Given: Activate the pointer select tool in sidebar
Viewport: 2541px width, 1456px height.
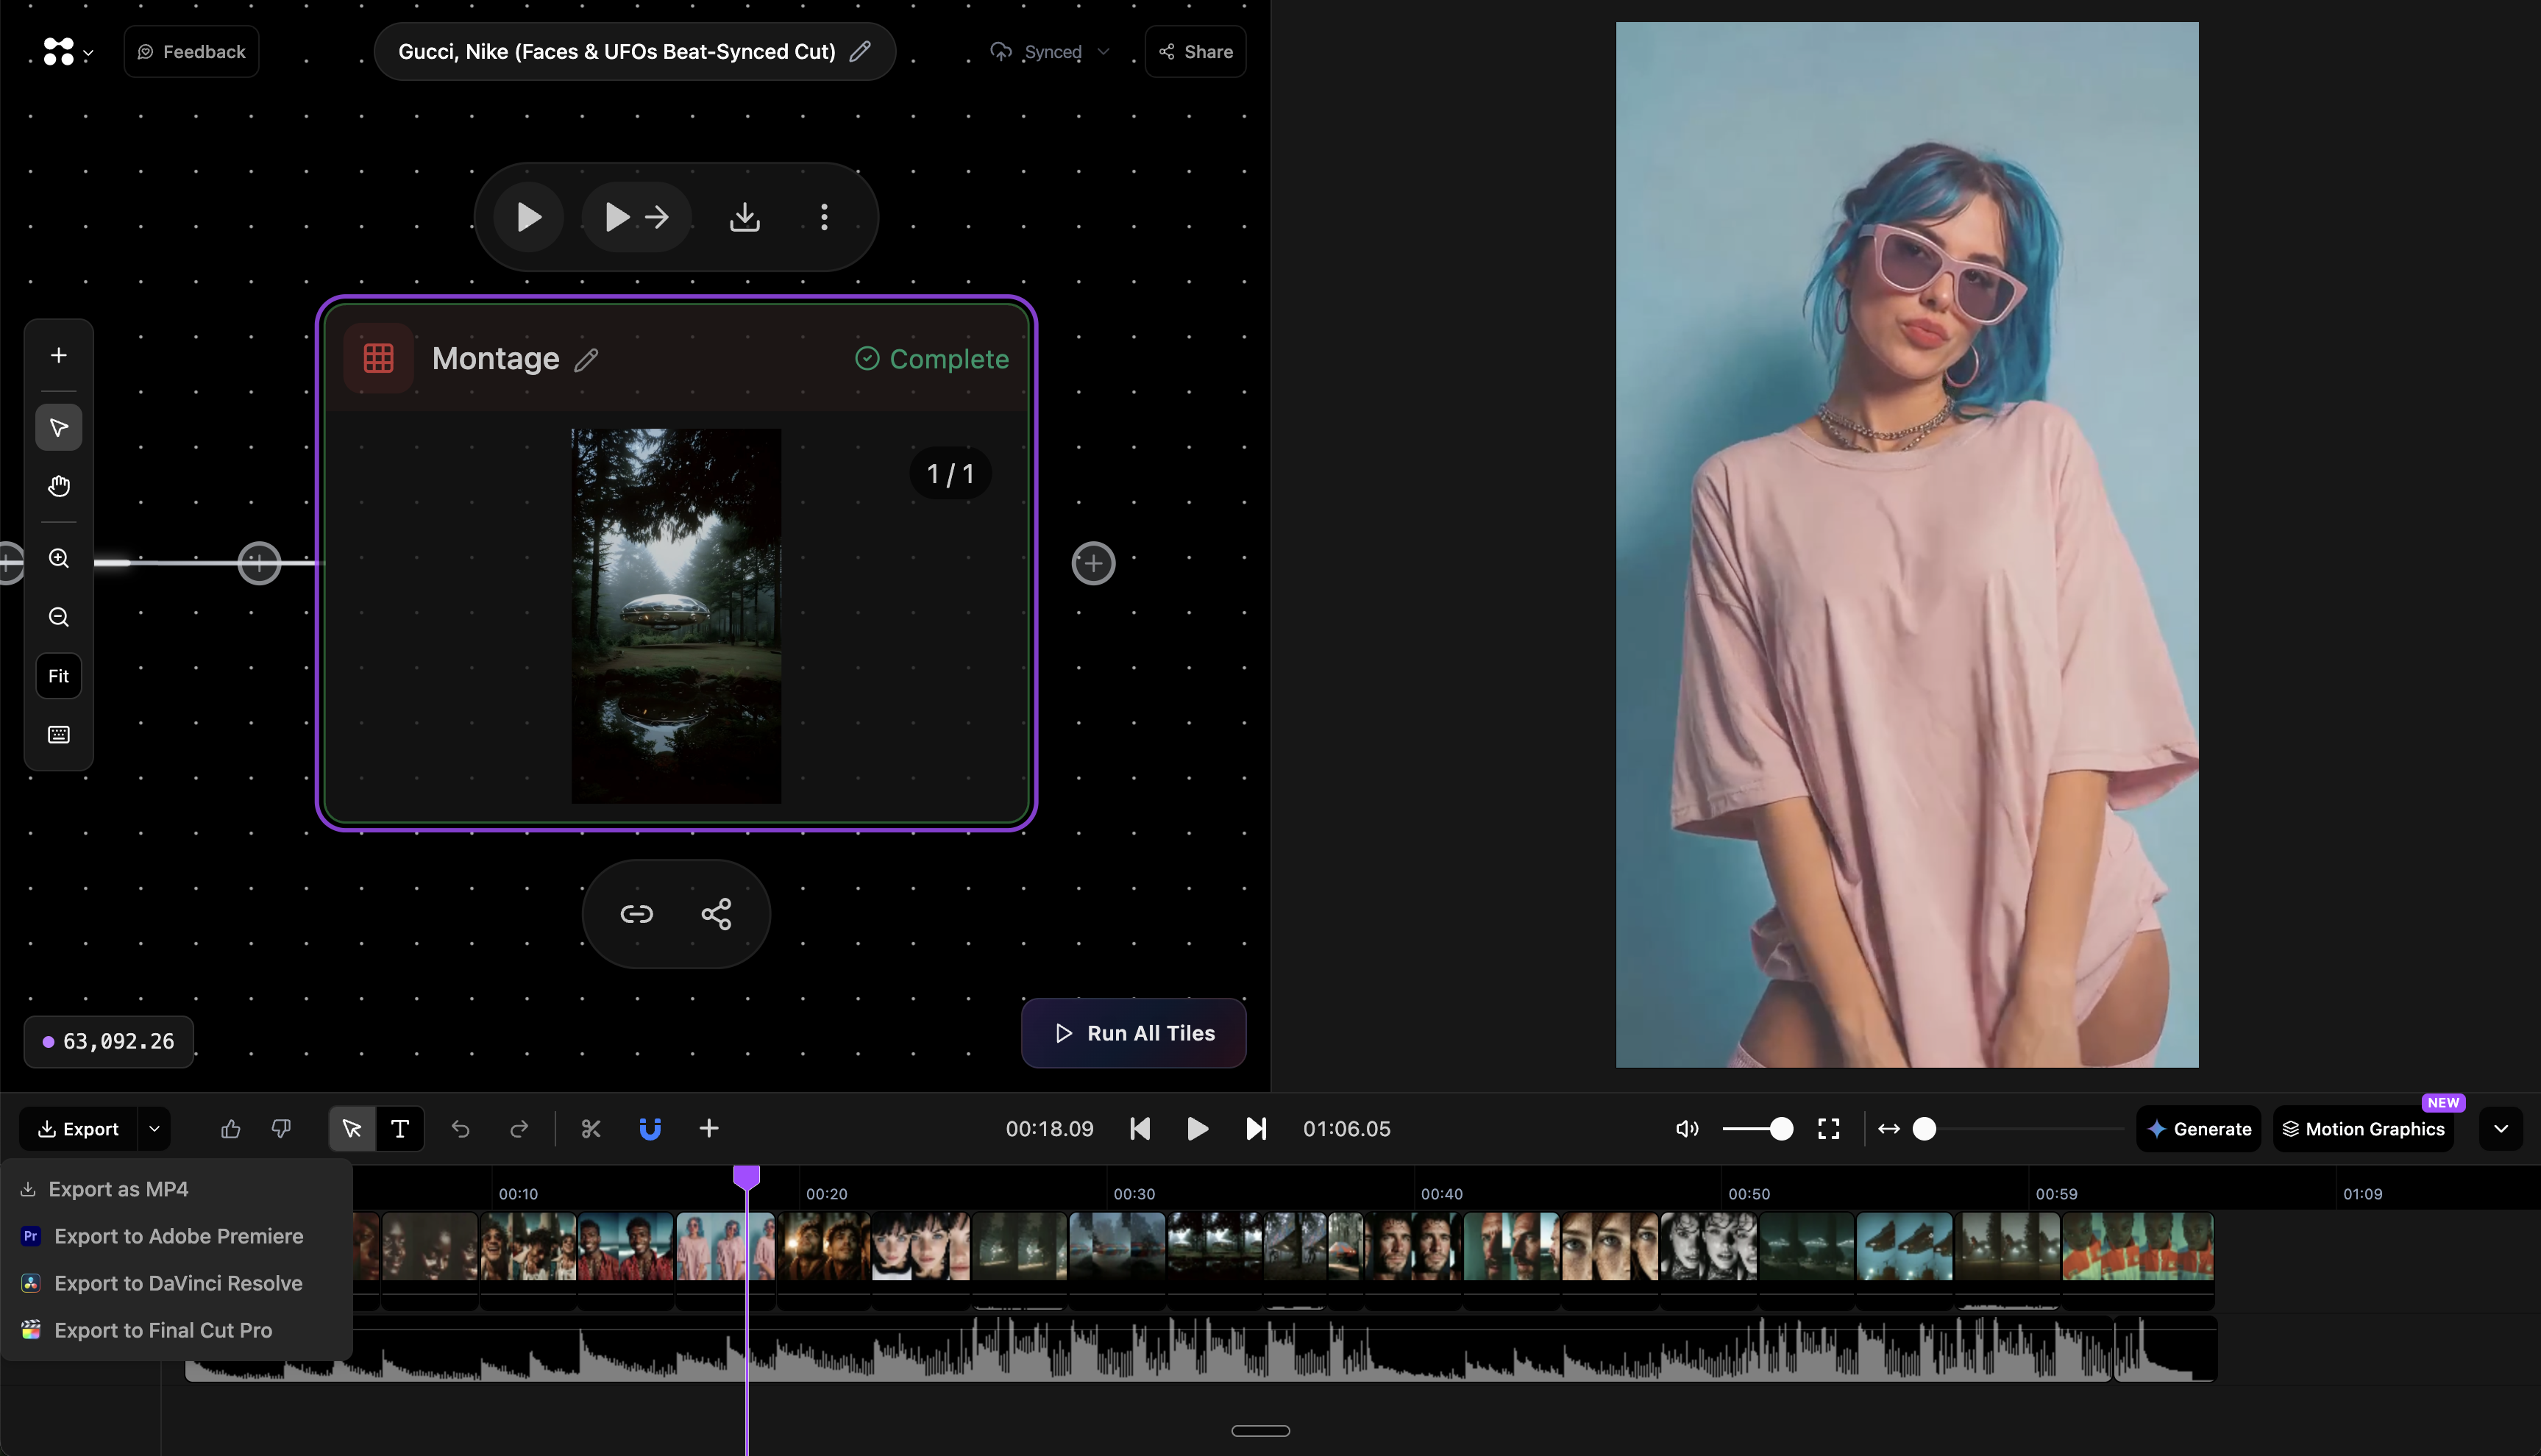Looking at the screenshot, I should click(x=59, y=428).
